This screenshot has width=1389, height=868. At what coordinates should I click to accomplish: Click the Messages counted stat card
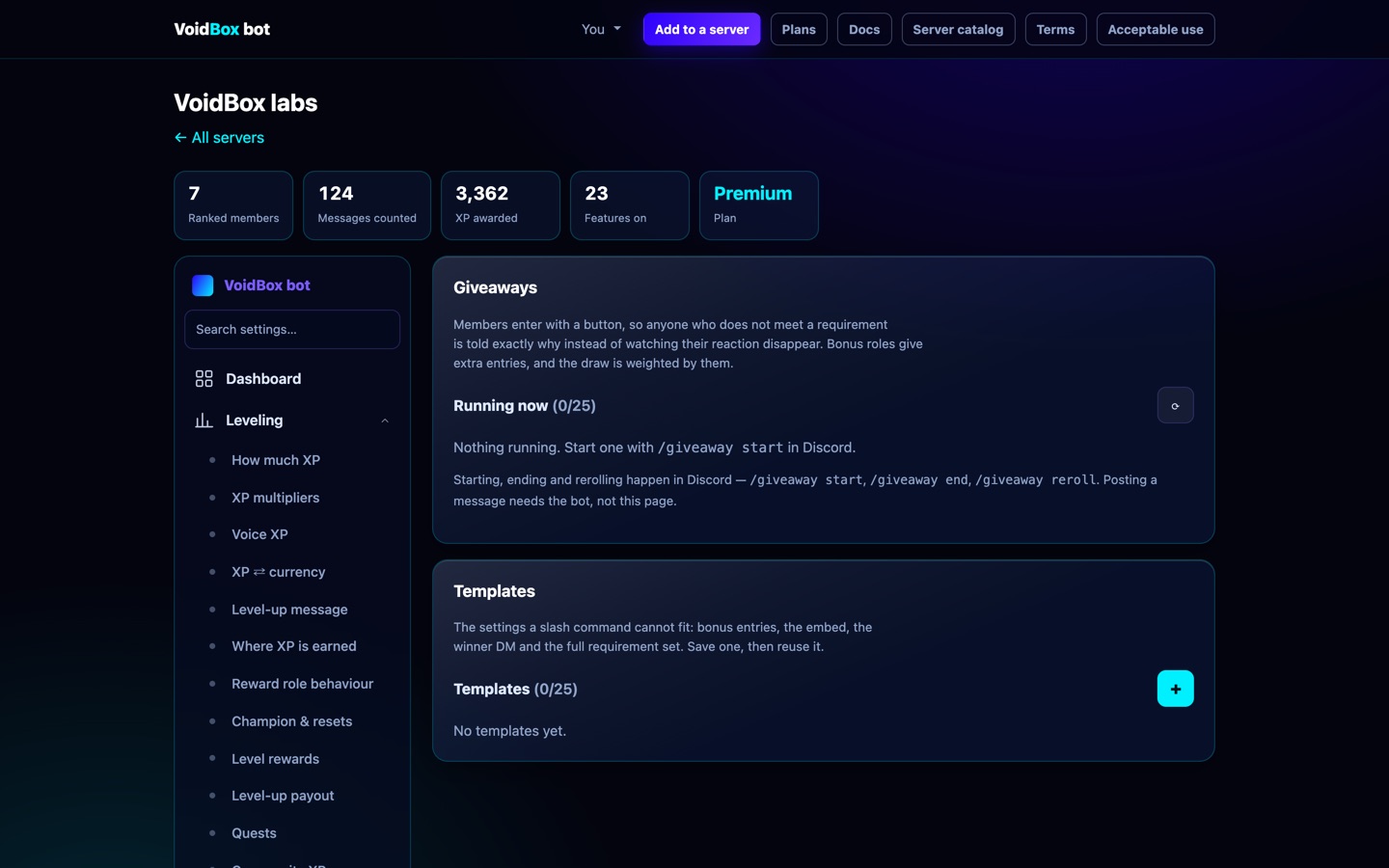pyautogui.click(x=367, y=205)
